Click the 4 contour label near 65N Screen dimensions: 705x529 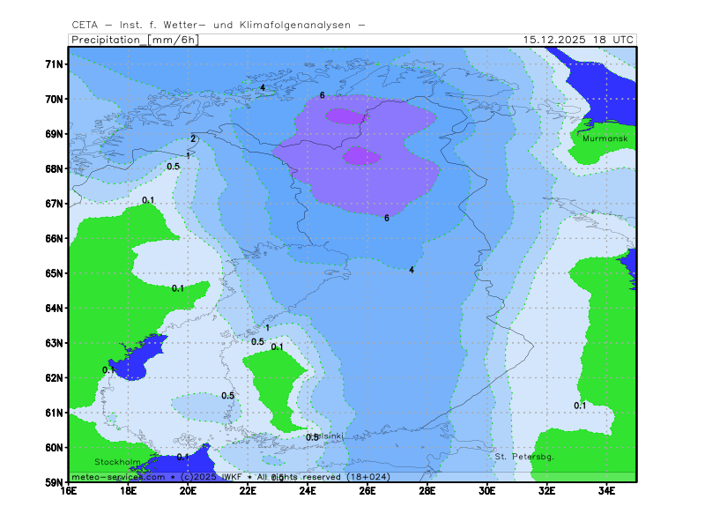tap(412, 270)
